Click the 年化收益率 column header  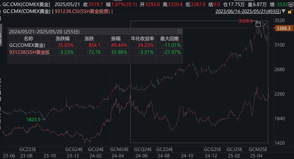(142, 39)
